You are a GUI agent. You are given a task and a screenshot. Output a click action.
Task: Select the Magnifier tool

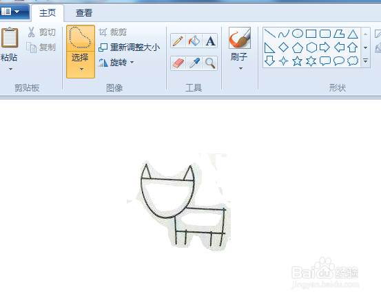click(x=210, y=63)
